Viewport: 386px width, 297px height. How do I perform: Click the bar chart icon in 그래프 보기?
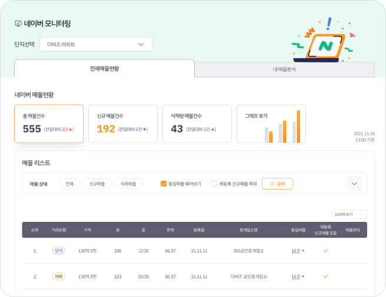[x=282, y=127]
